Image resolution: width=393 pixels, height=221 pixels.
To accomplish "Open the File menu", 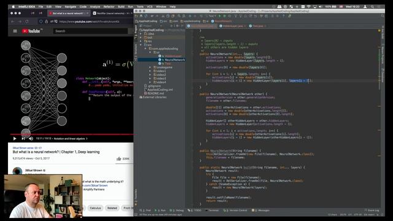I will pos(41,7).
